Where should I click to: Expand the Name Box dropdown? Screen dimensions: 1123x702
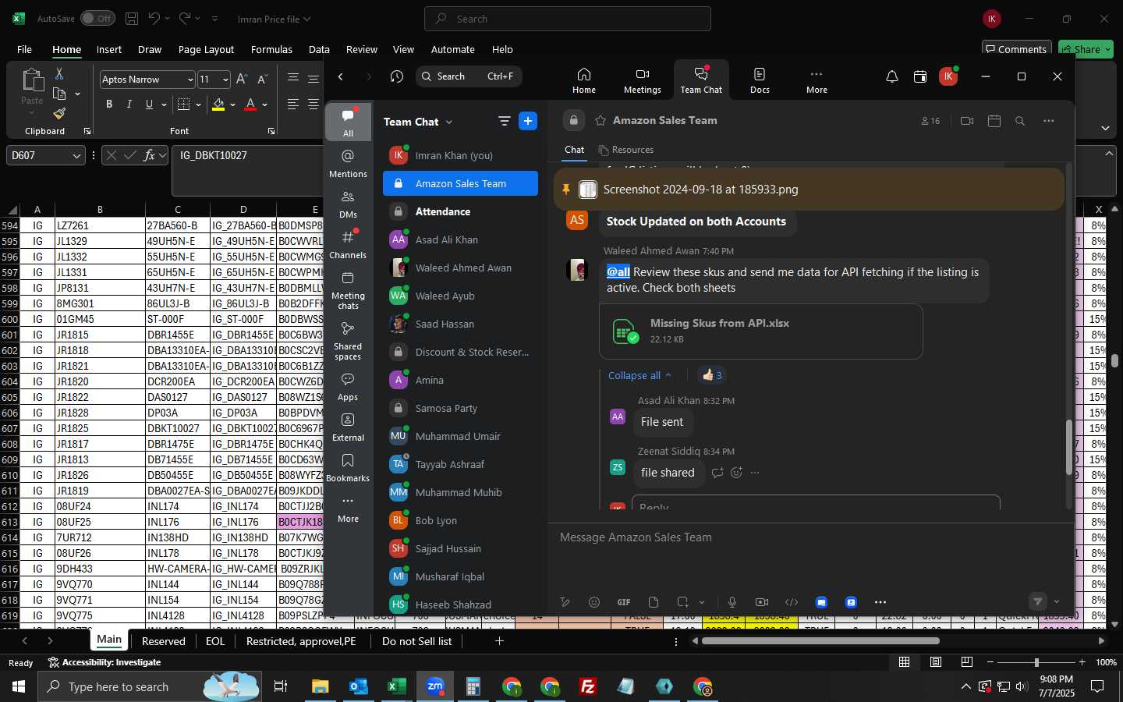point(76,156)
